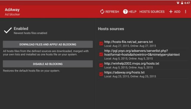Click the 'Enabled' status heading
The width and height of the screenshot is (191, 109).
click(21, 29)
